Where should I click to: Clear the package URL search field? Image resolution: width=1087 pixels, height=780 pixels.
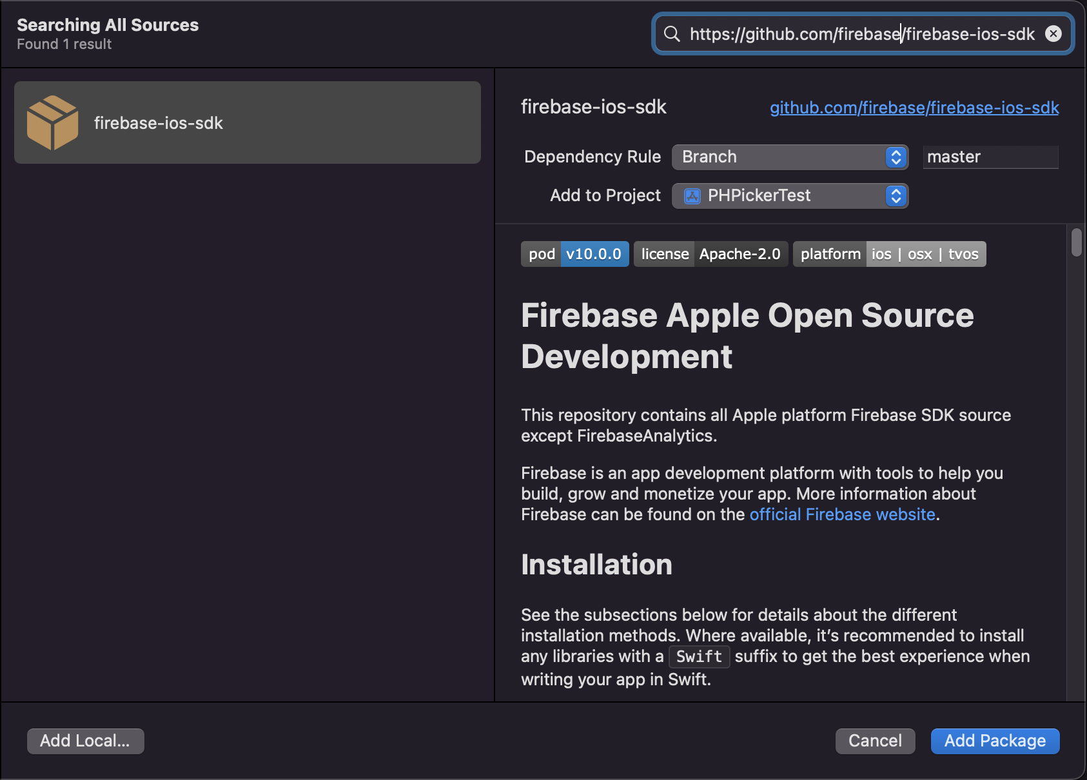1053,34
